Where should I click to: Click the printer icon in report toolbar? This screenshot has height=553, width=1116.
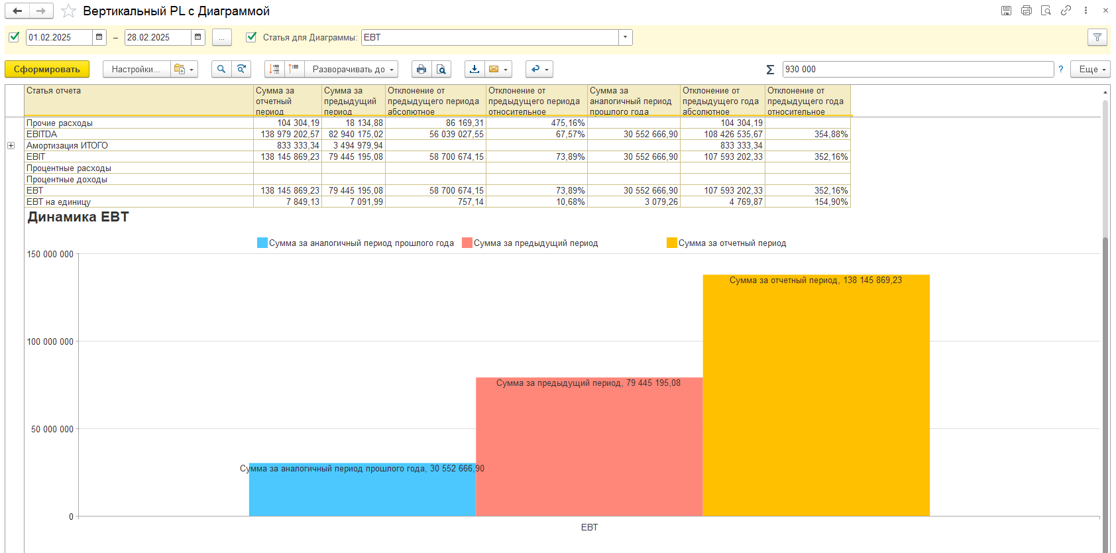(421, 69)
